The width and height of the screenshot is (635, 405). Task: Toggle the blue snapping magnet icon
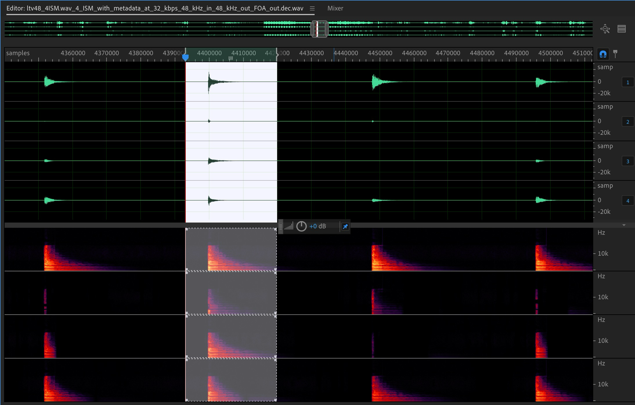tap(603, 54)
